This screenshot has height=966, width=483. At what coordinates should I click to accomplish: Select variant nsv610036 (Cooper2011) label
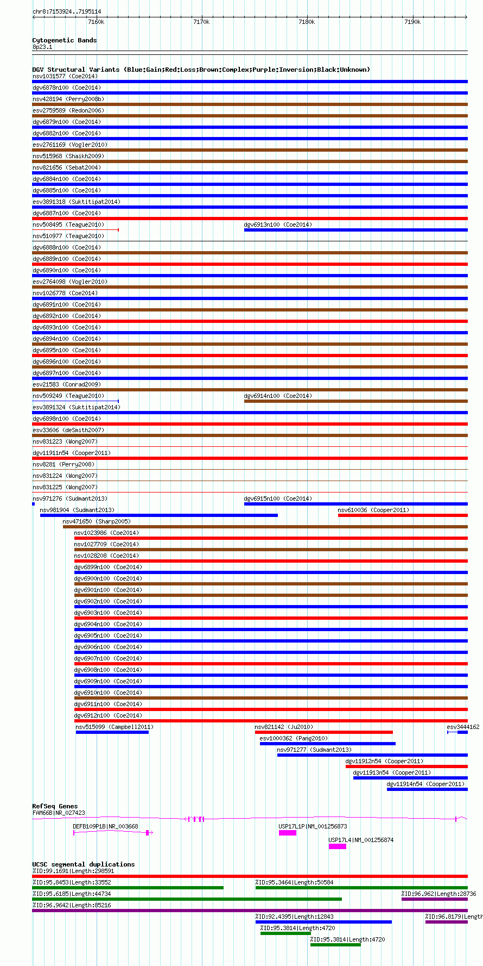(x=373, y=510)
